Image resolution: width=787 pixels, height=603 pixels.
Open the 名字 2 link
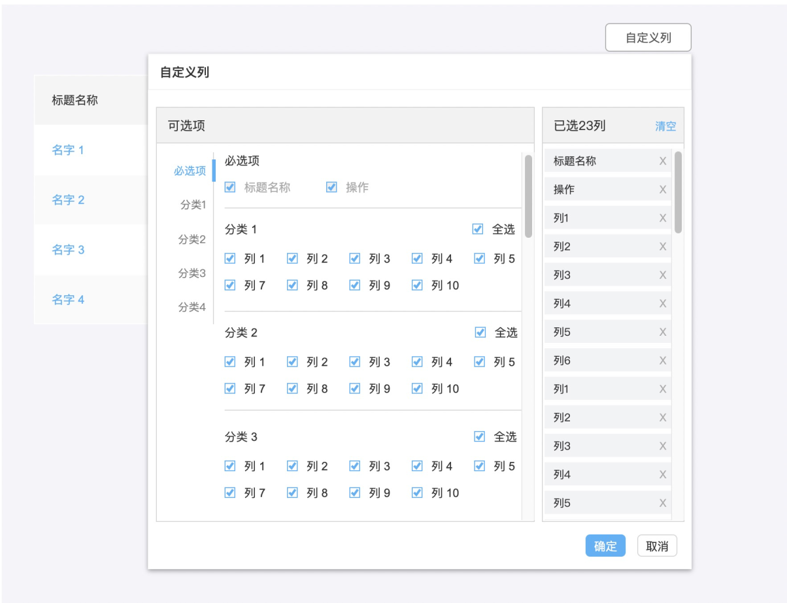click(x=68, y=200)
